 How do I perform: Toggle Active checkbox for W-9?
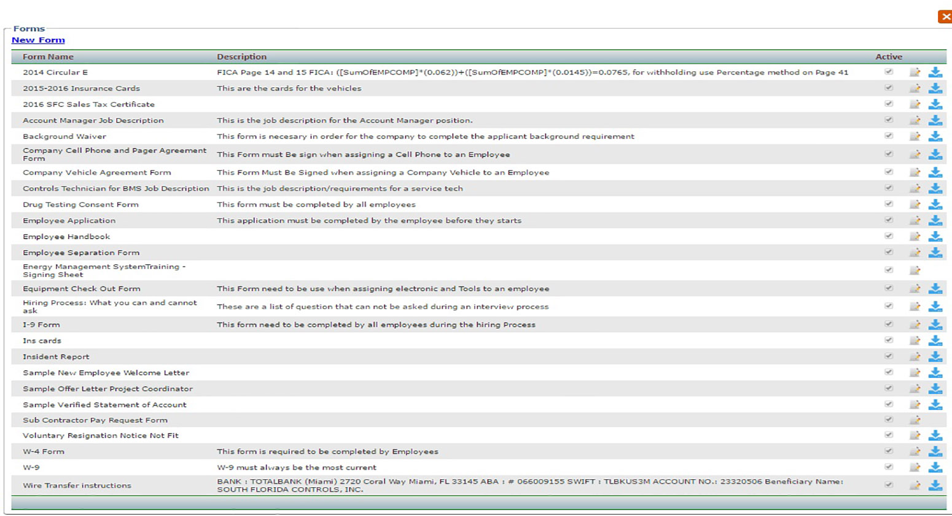pyautogui.click(x=888, y=467)
